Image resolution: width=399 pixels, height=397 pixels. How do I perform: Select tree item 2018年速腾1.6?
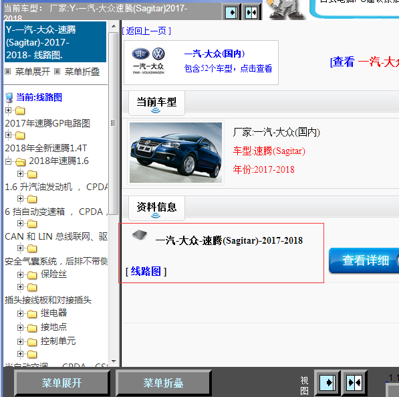click(59, 161)
